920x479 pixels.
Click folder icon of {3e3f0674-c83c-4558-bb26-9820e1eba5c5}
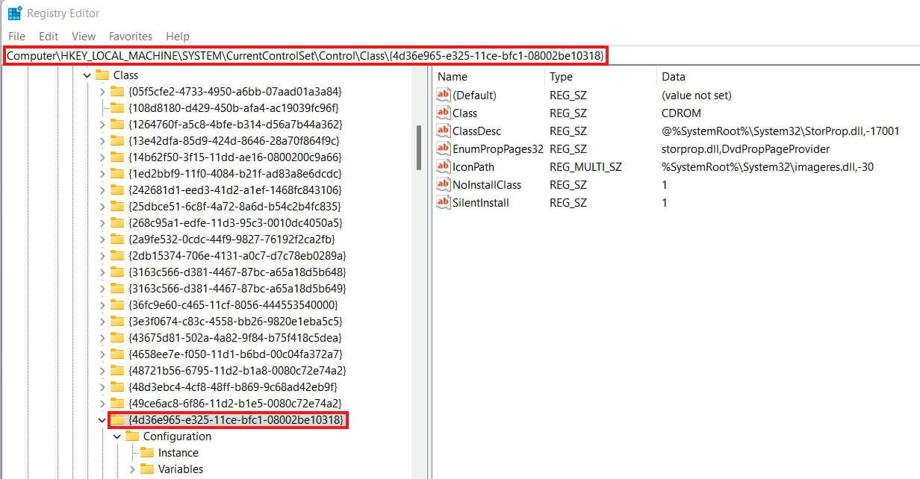point(117,322)
